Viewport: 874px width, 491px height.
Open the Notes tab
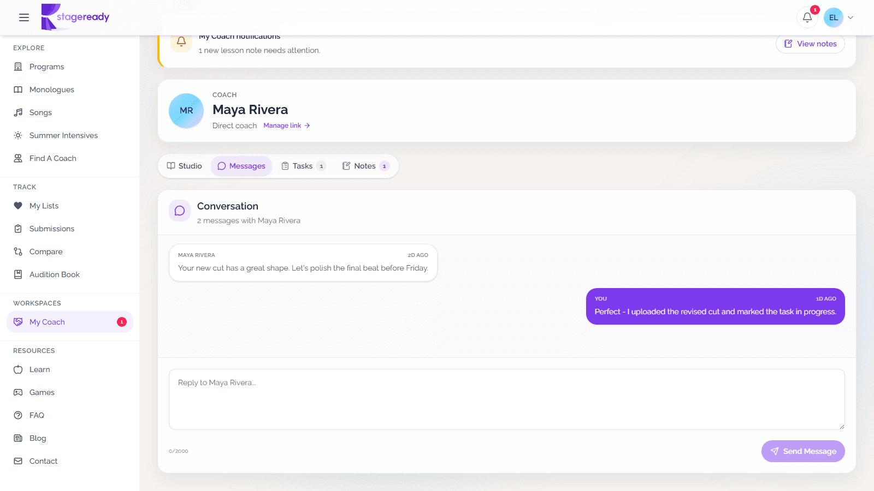(365, 166)
